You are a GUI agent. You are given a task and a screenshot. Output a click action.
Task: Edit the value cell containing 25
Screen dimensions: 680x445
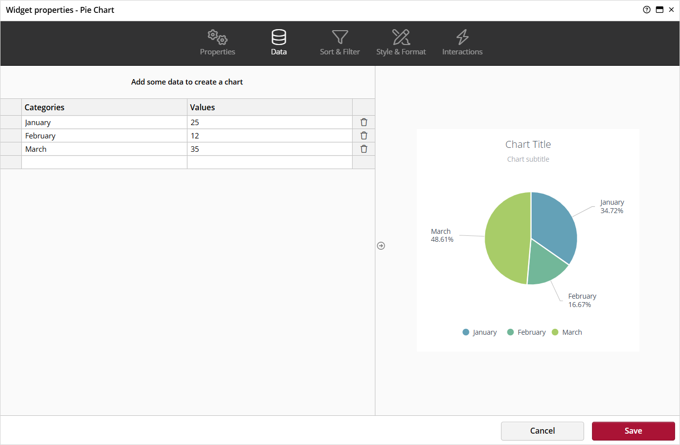tap(270, 122)
